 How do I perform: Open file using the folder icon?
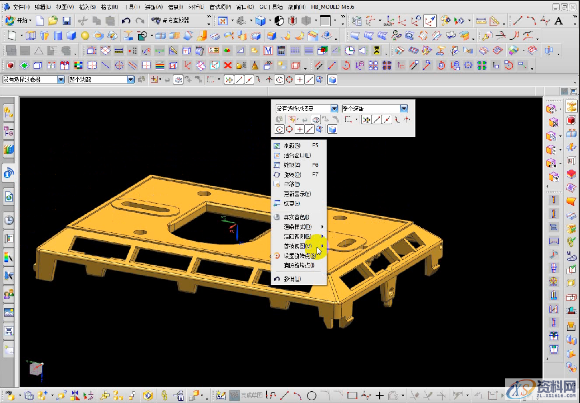pyautogui.click(x=53, y=21)
